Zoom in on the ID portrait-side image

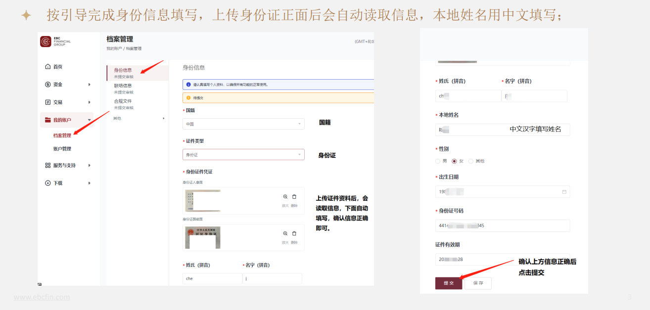tap(285, 197)
